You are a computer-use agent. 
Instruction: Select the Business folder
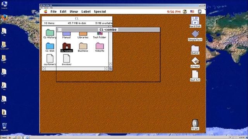click(x=83, y=46)
